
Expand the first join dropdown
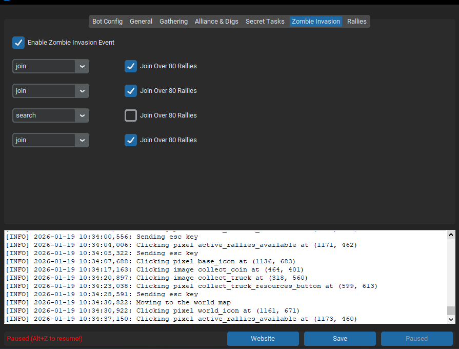coord(51,66)
